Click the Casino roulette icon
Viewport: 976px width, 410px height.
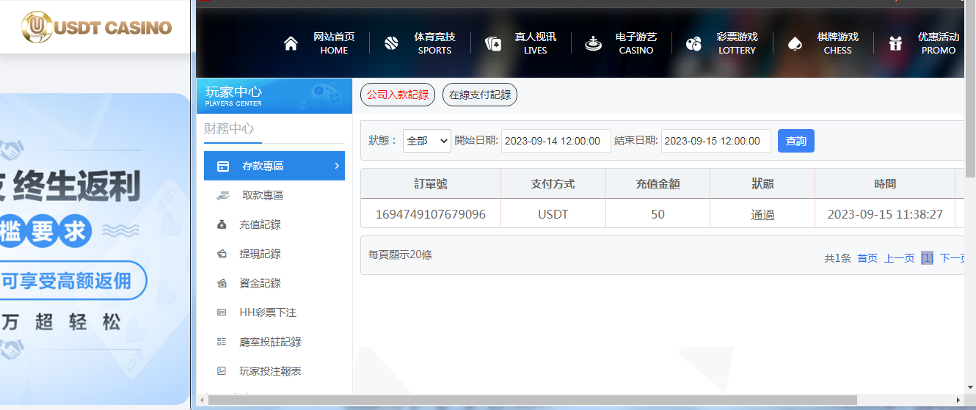[593, 44]
